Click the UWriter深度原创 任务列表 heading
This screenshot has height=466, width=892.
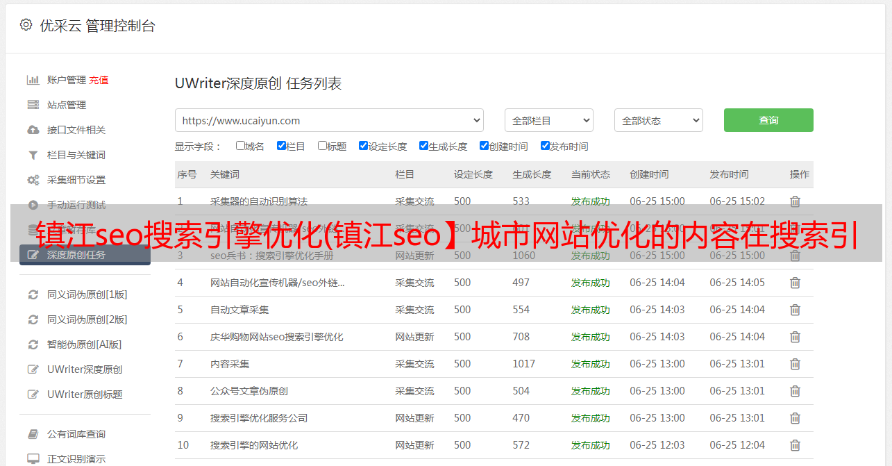tap(258, 83)
